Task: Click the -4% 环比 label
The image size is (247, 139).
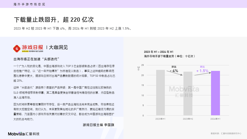Action: 174,69
